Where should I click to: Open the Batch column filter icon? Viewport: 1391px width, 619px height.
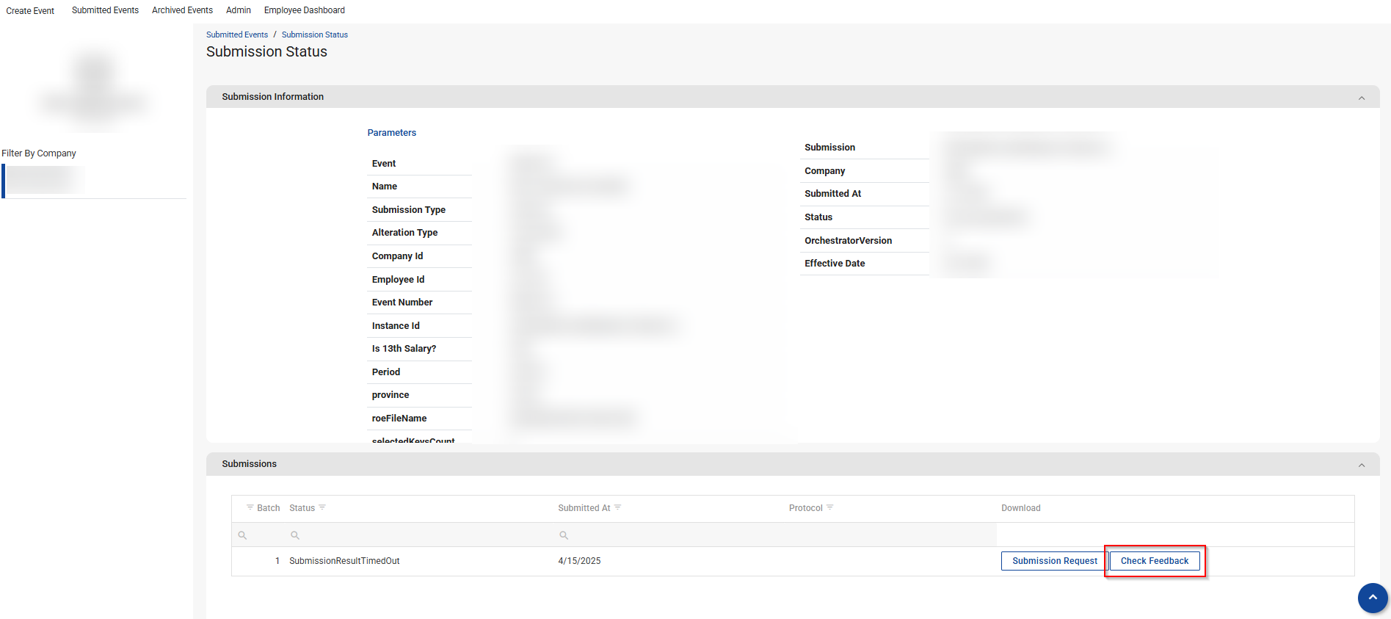pyautogui.click(x=250, y=507)
